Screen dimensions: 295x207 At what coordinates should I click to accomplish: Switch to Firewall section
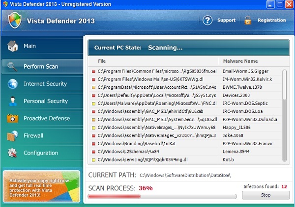point(42,136)
